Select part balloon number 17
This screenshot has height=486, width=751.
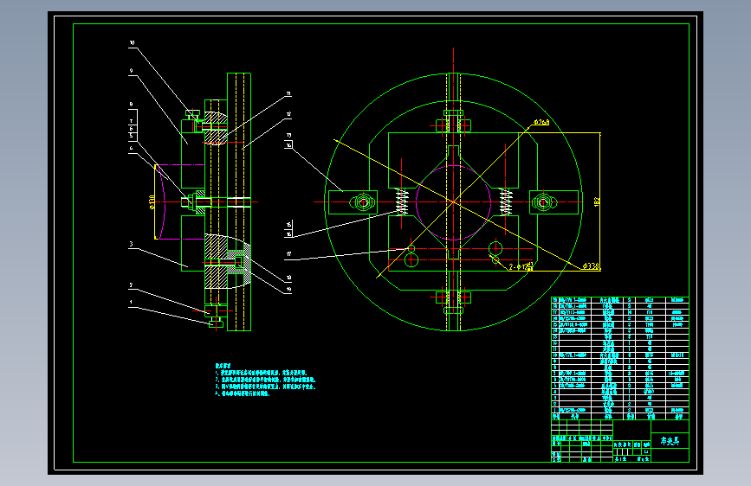pyautogui.click(x=288, y=254)
